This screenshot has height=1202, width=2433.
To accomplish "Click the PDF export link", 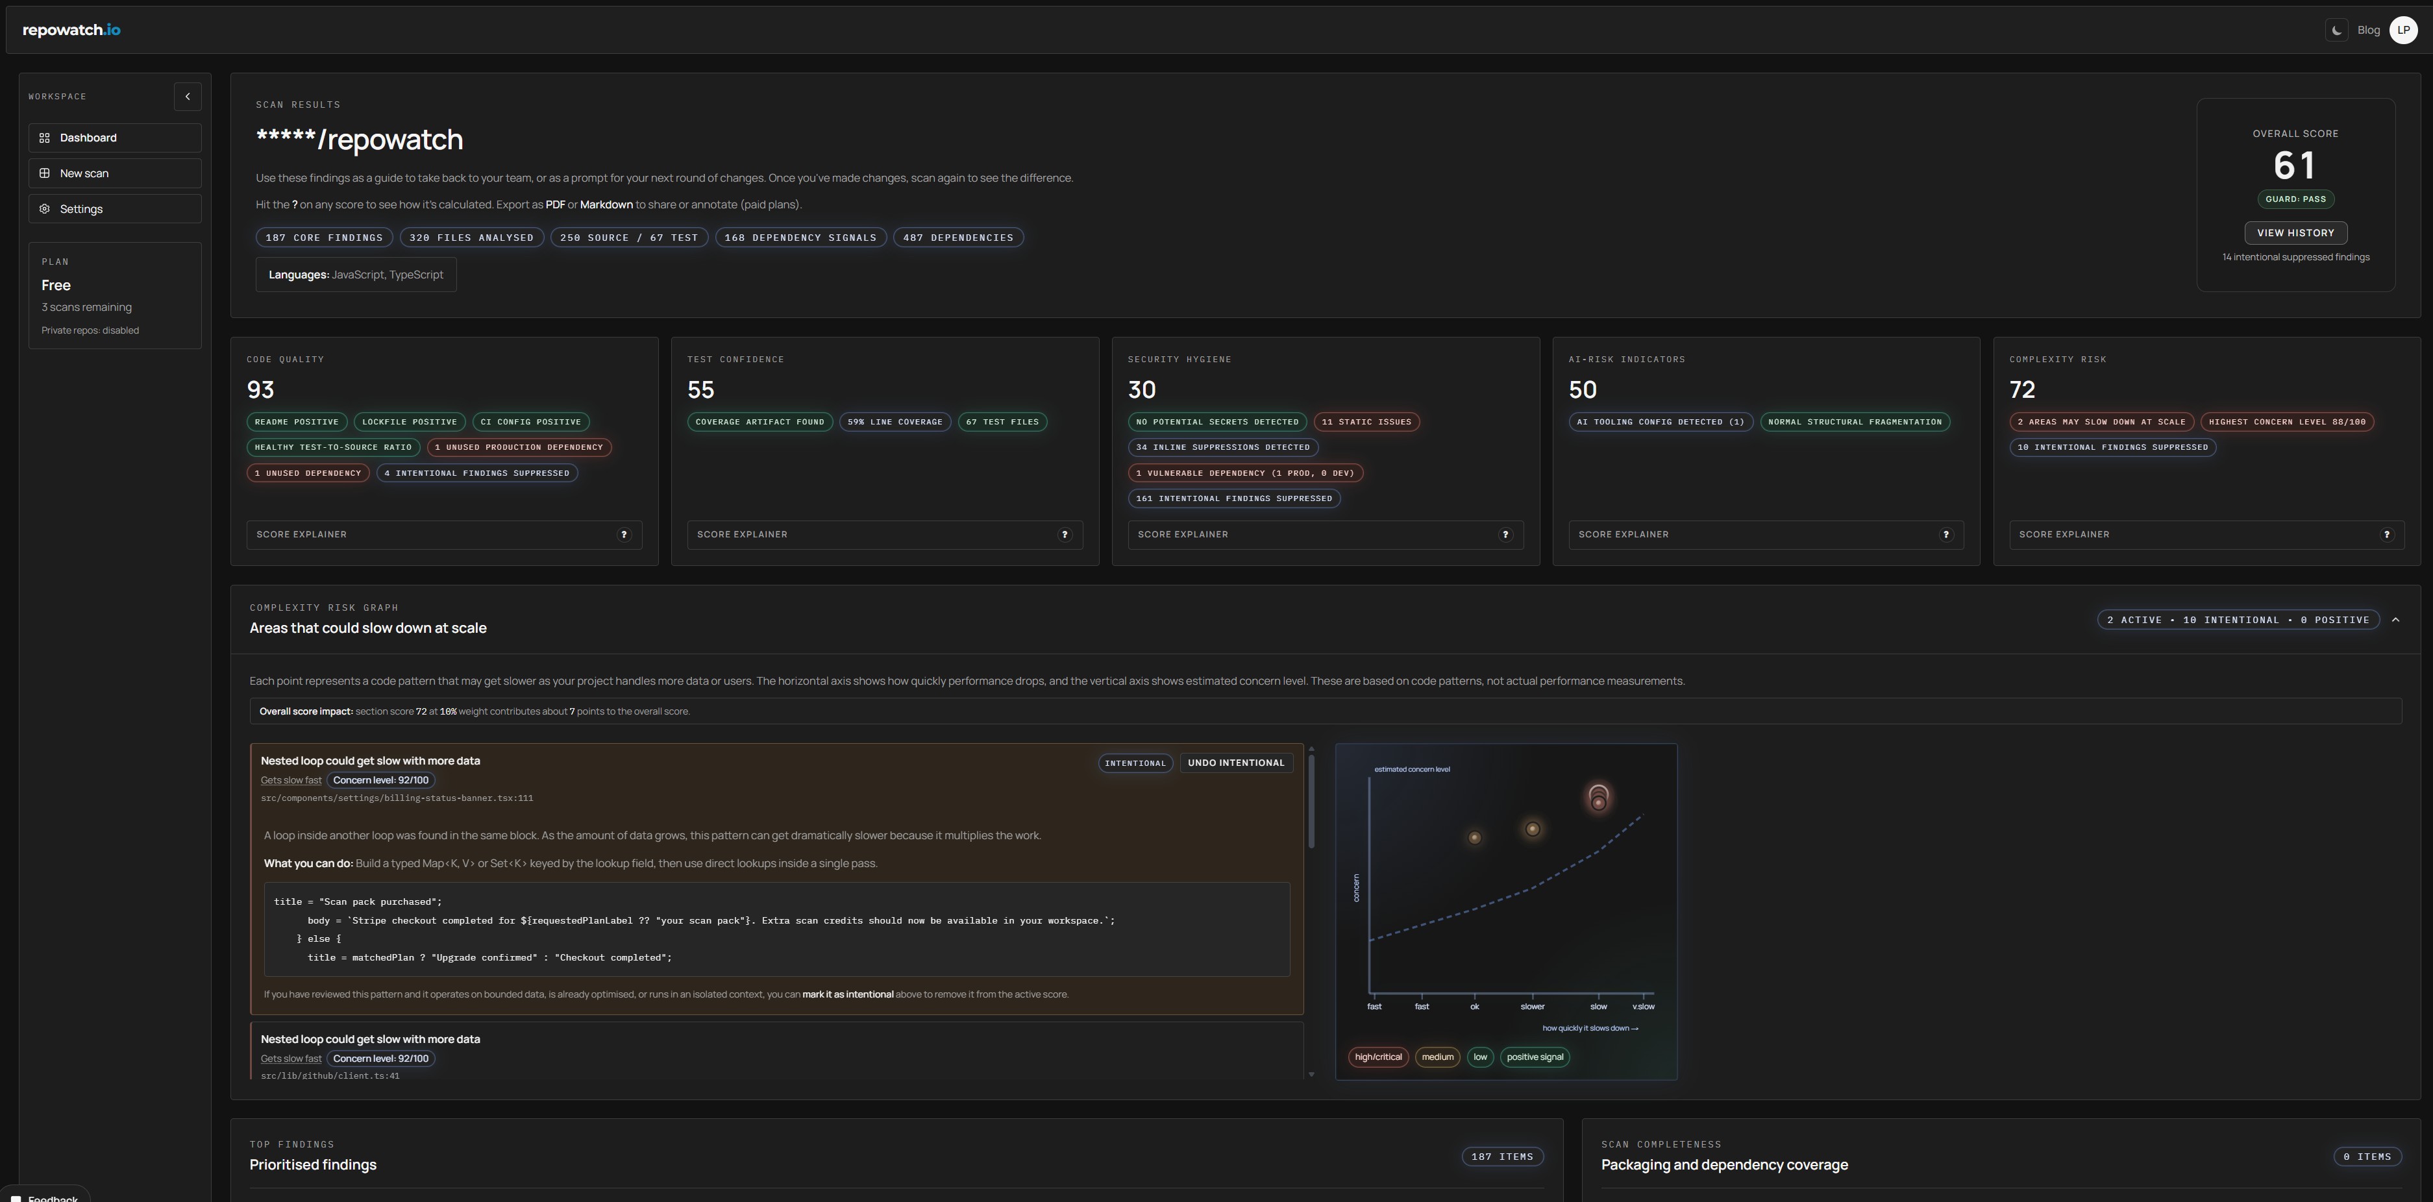I will 556,205.
